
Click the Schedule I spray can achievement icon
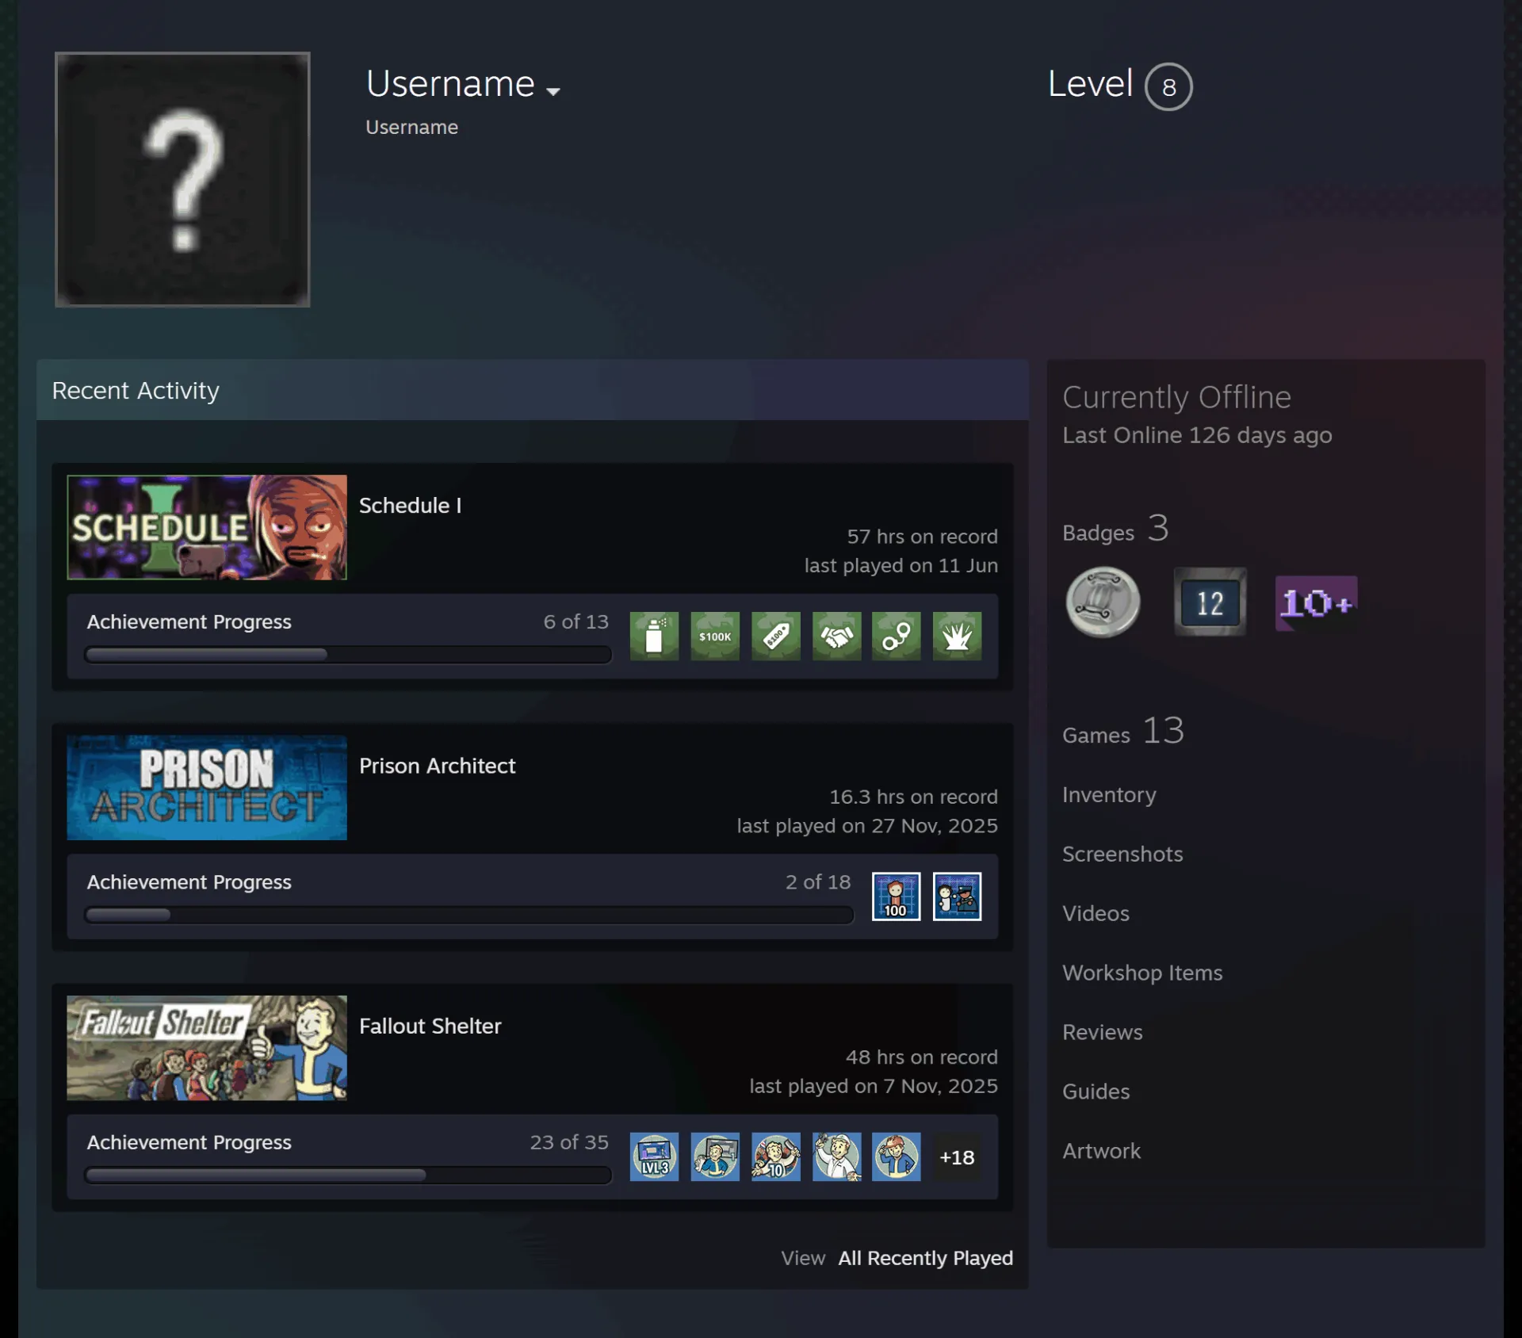tap(654, 636)
